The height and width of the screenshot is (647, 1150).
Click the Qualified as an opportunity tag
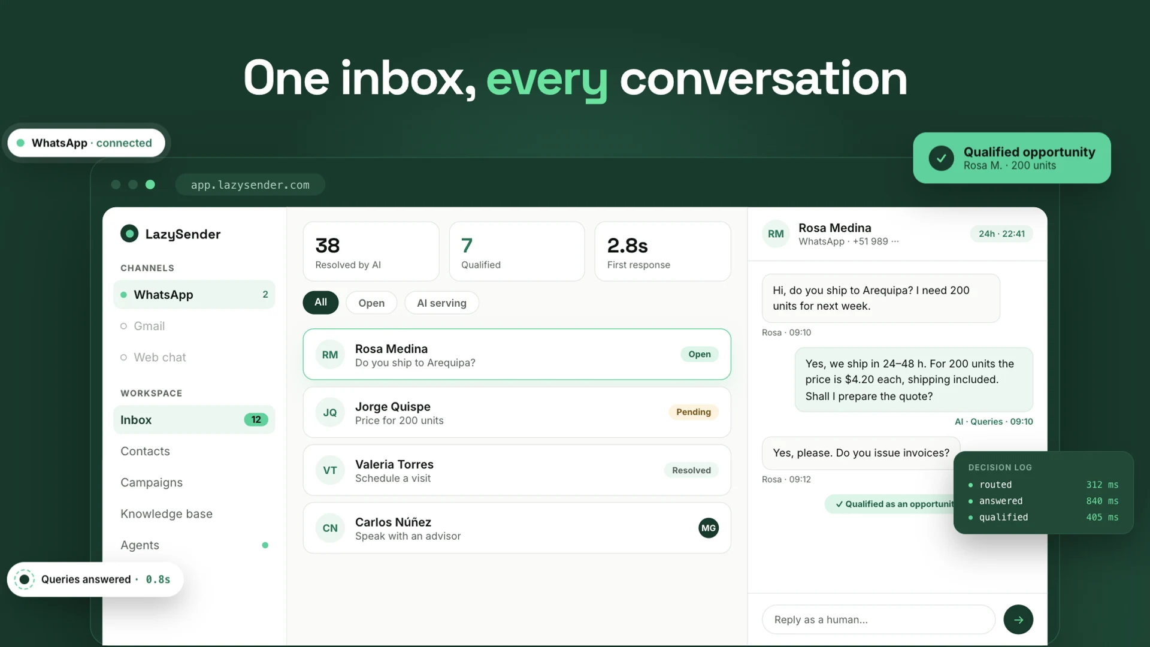(x=890, y=504)
